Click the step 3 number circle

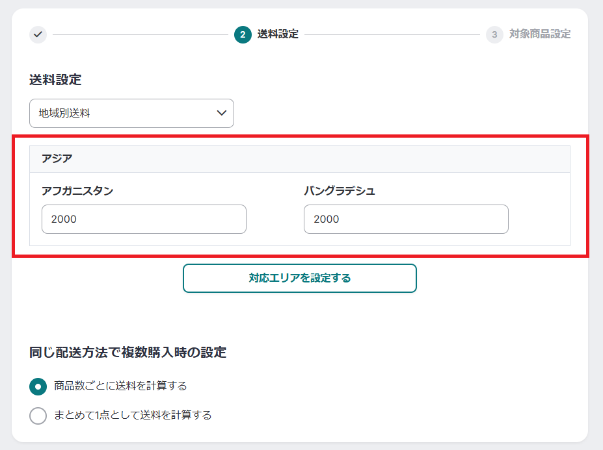point(494,34)
